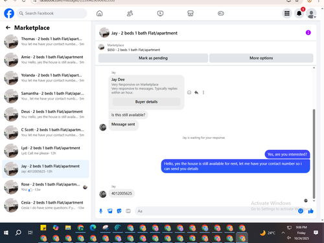Open more actions on Jay Dee message

tap(203, 92)
